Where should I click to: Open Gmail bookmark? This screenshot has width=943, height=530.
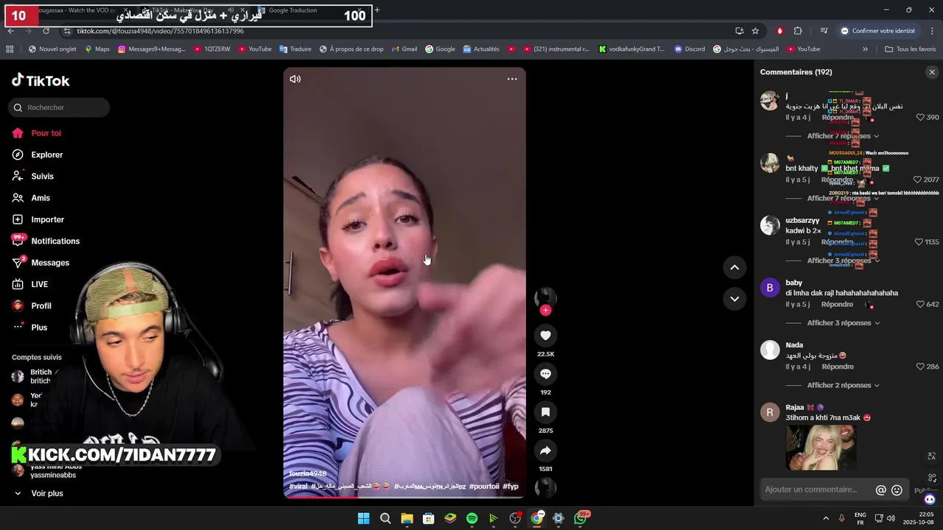coord(404,49)
